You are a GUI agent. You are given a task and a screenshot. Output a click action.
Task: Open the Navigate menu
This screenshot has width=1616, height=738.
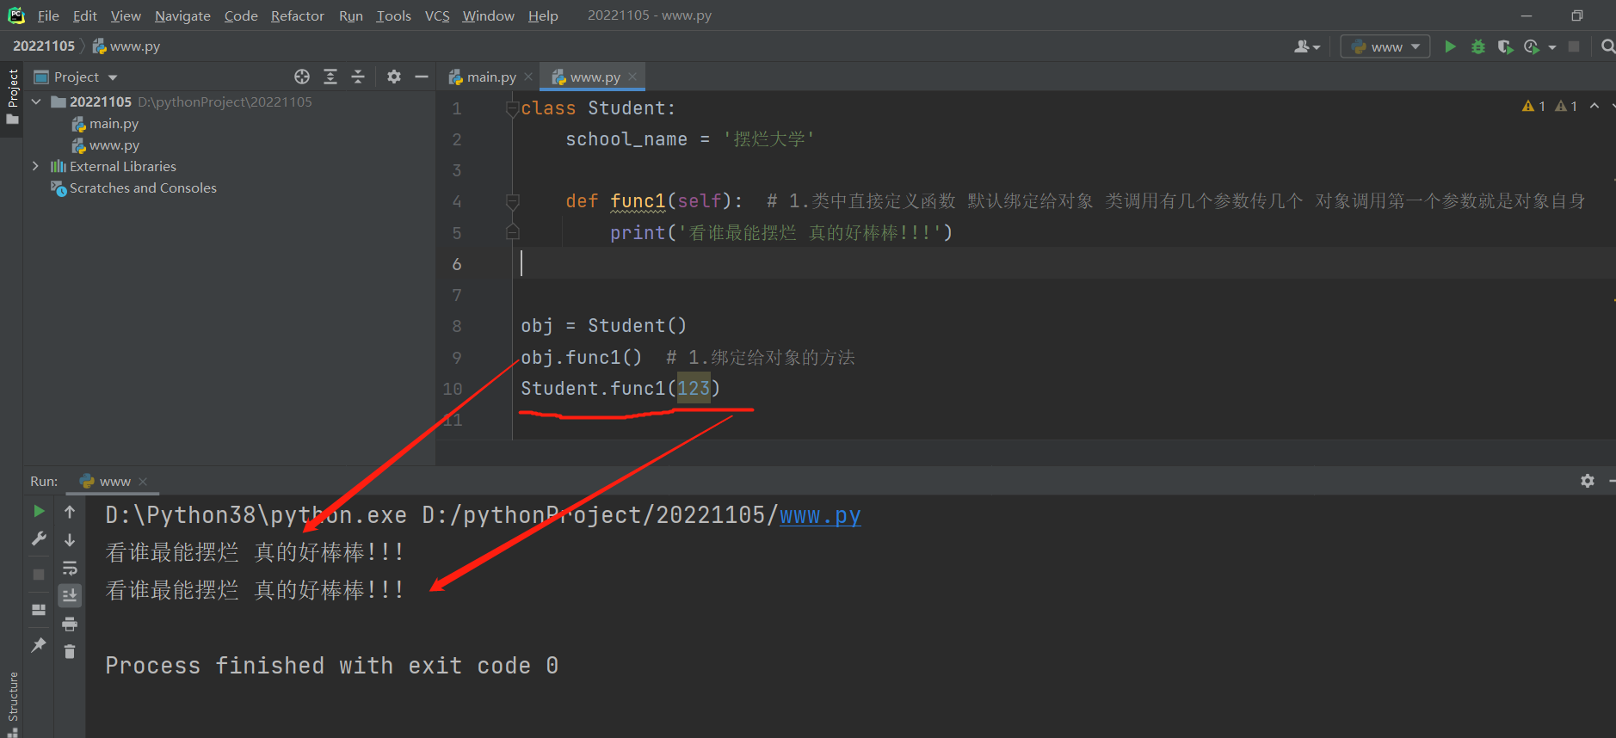pos(182,15)
